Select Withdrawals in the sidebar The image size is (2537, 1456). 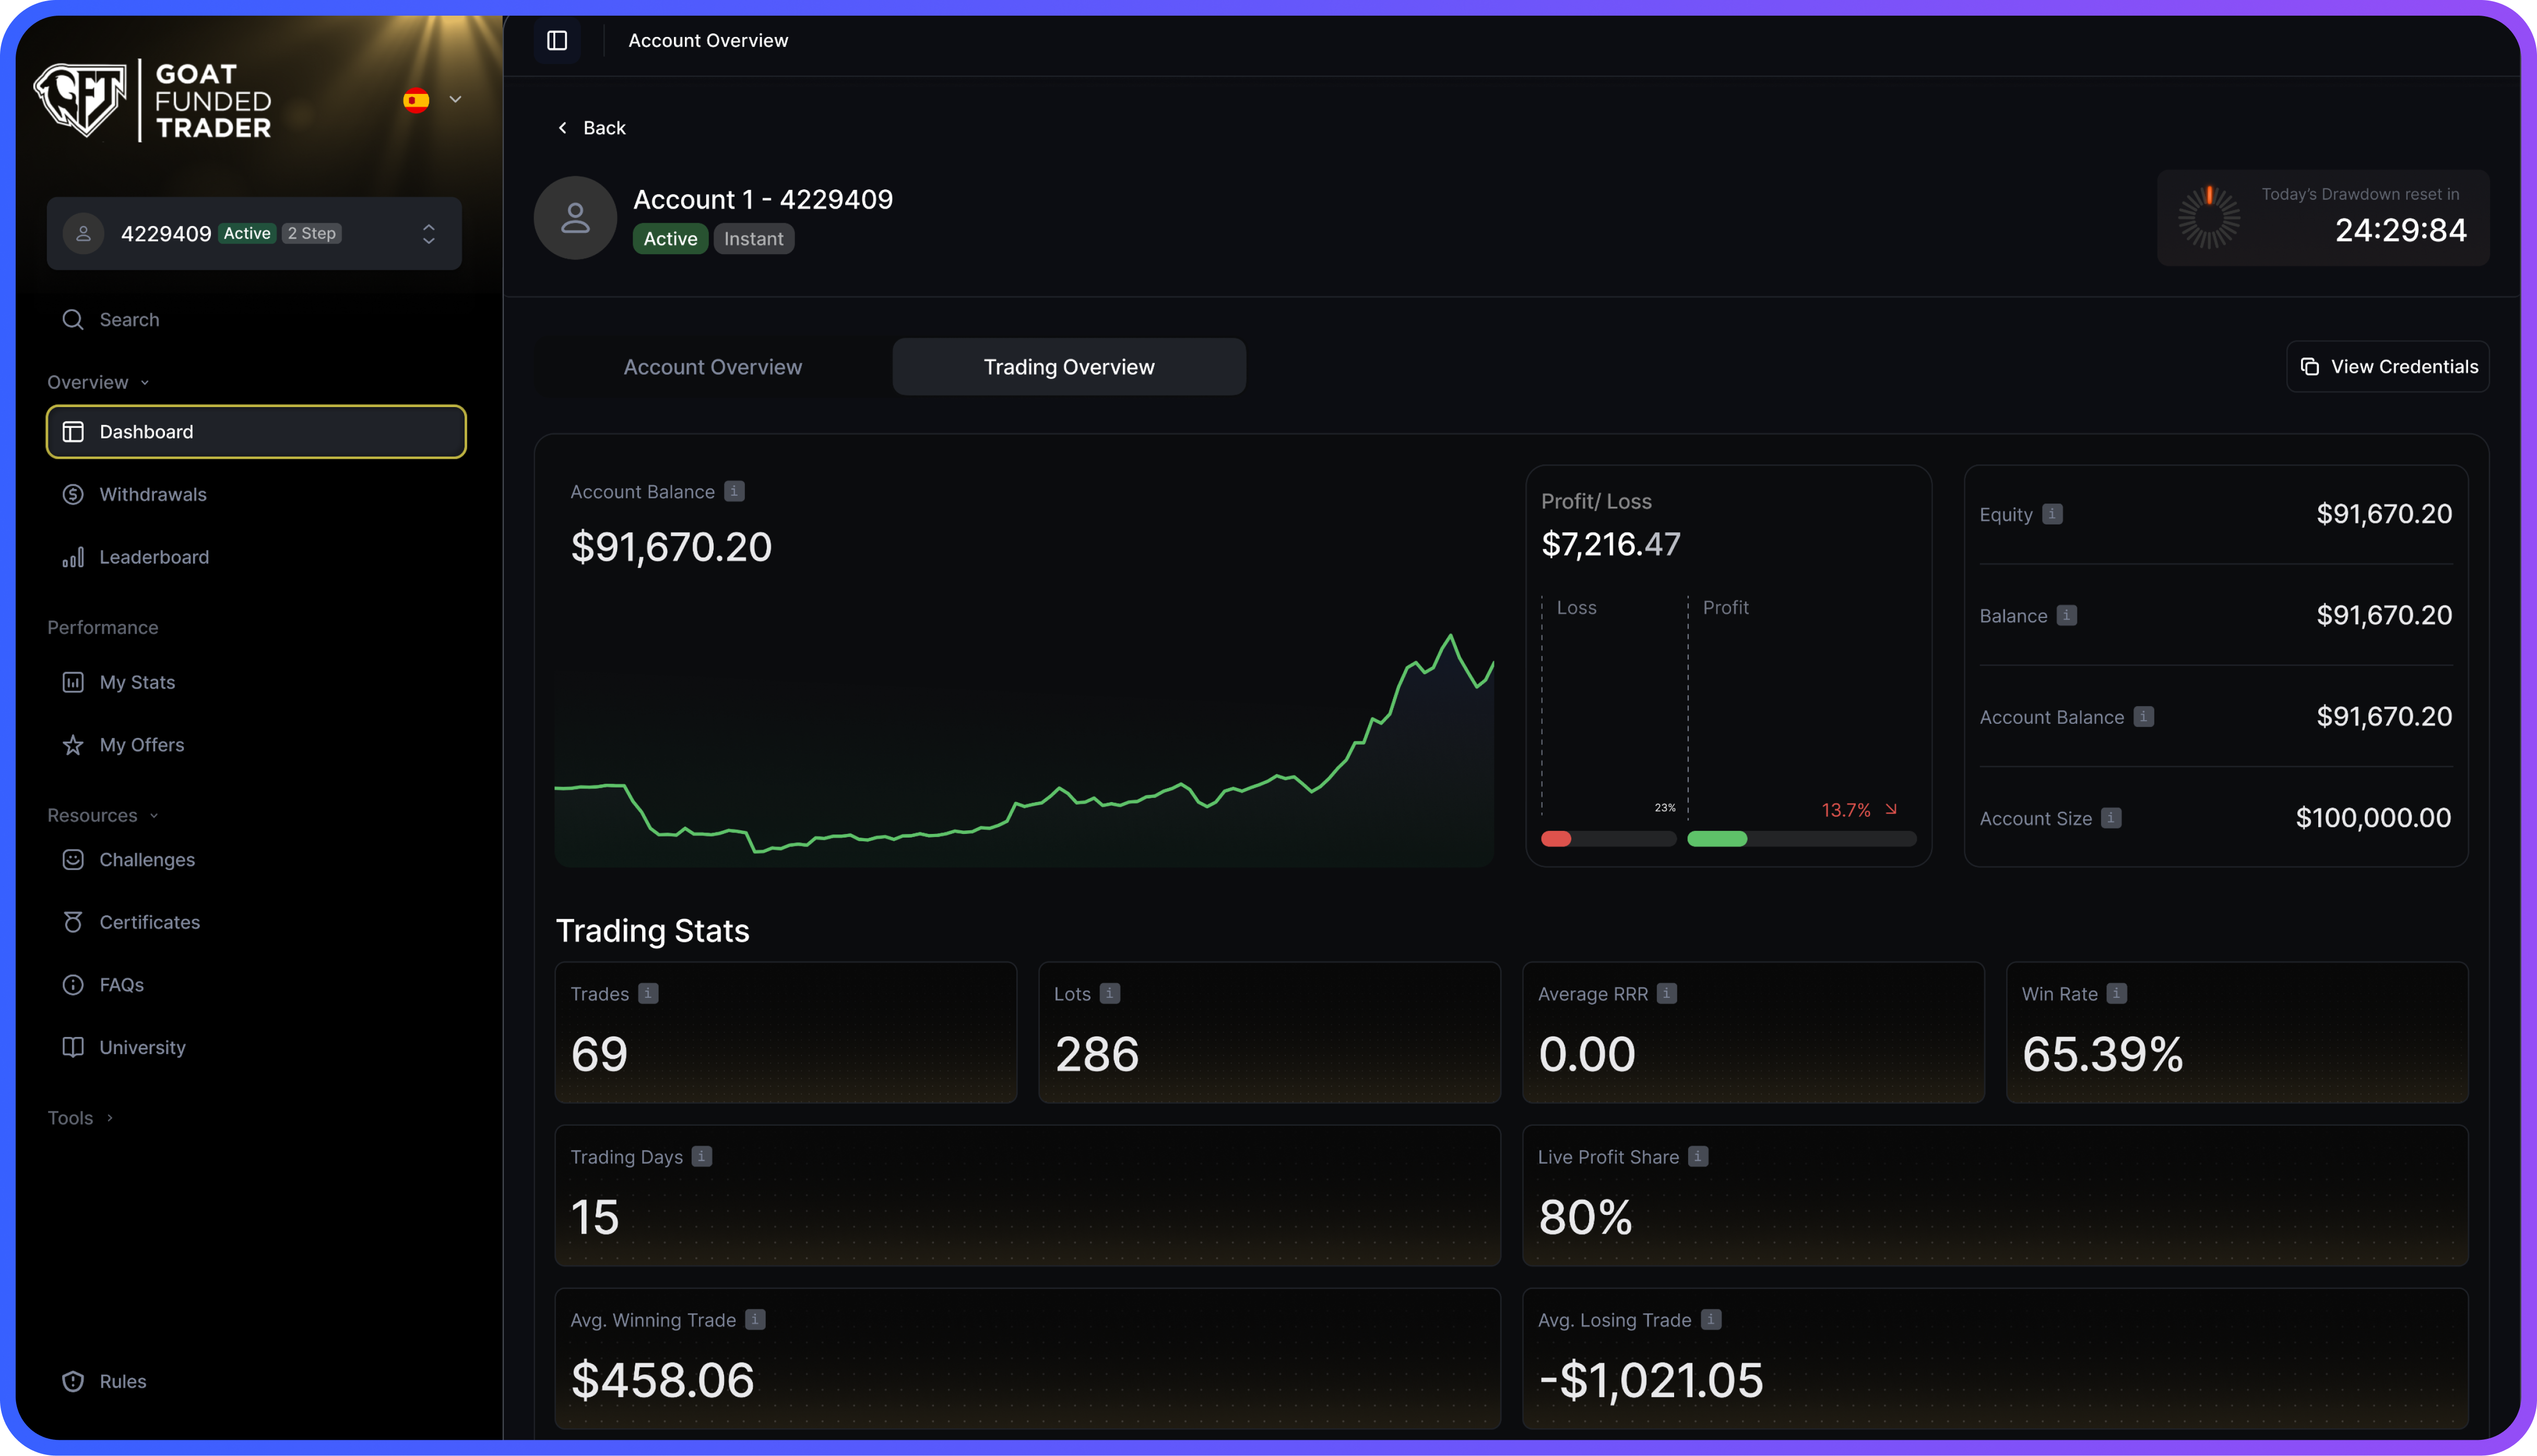(152, 494)
